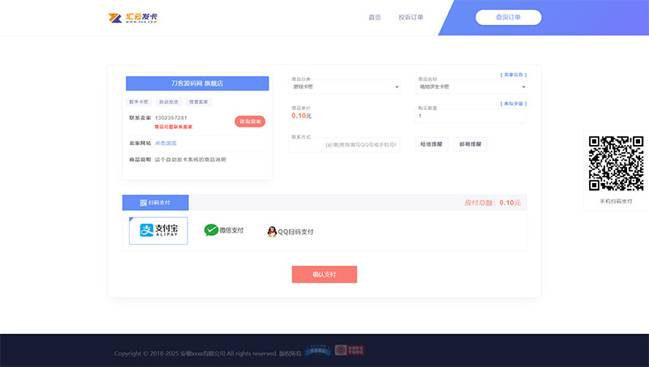
Task: Click the 确认支付 button
Action: click(324, 275)
